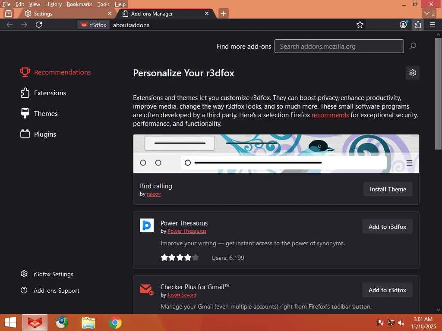Open the Edit menu
442x331 pixels.
(x=19, y=4)
